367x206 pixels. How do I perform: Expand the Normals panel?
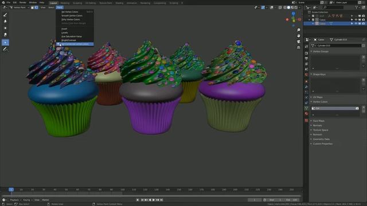pos(318,125)
